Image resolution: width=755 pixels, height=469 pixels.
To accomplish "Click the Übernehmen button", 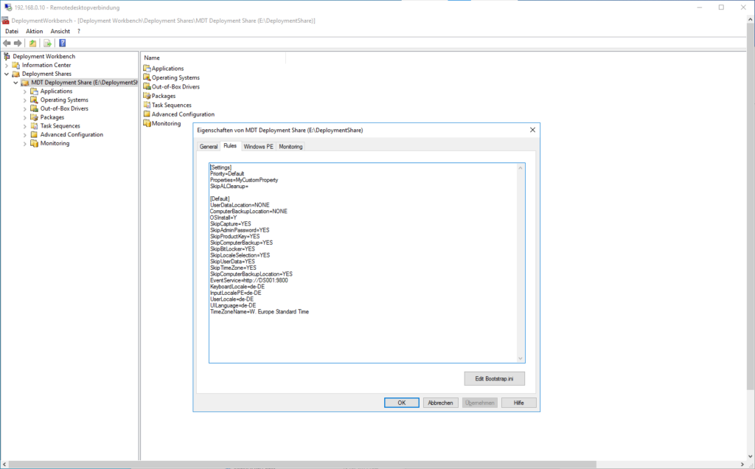I will pos(479,403).
